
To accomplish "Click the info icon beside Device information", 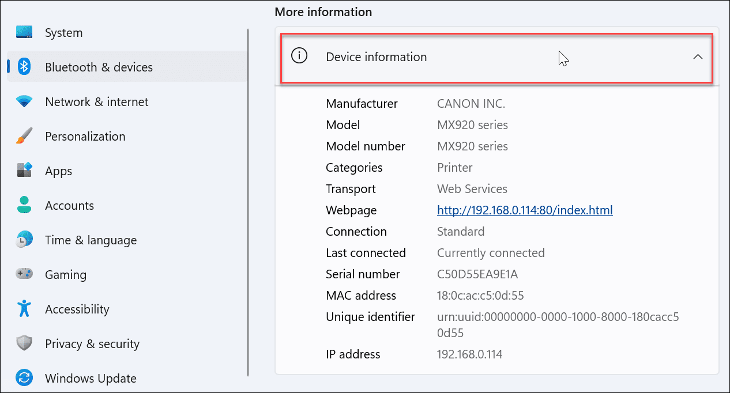I will 299,56.
